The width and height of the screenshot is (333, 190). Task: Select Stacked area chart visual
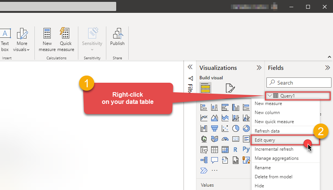tap(225, 118)
